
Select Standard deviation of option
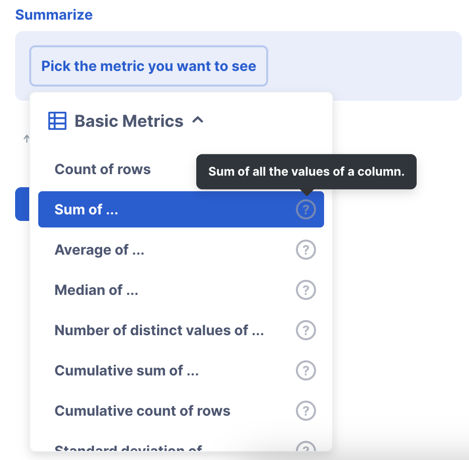[181, 445]
